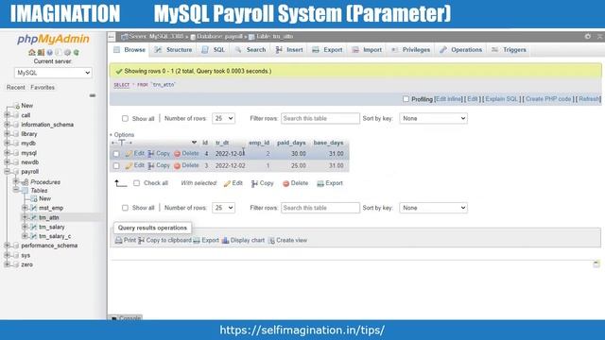Collapse the navigation tree link icon

point(93,95)
